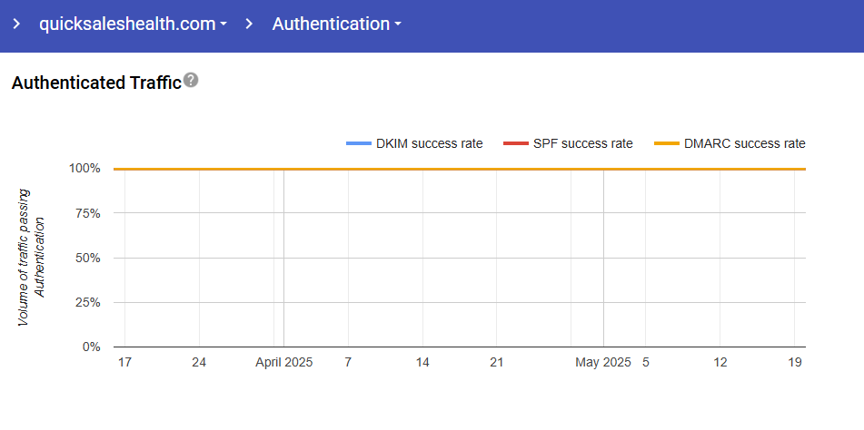Image resolution: width=864 pixels, height=430 pixels.
Task: Click the first breadcrumb chevron arrow
Action: point(16,24)
